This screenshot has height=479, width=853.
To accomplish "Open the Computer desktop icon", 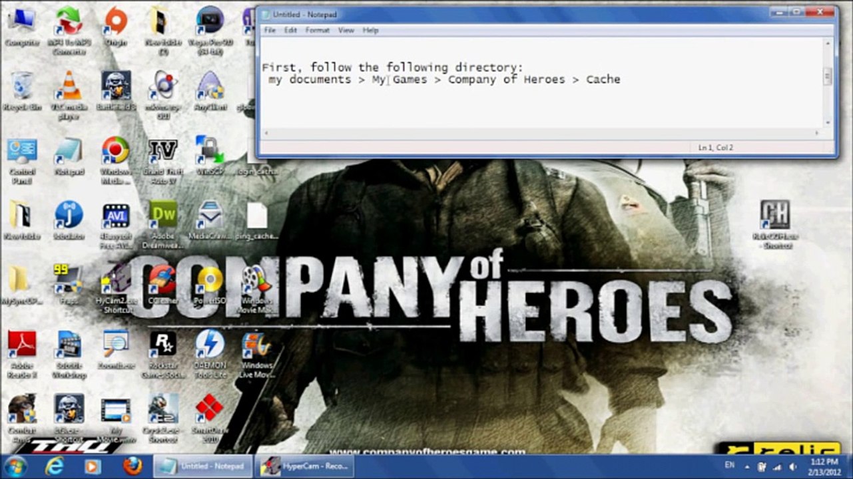I will click(22, 25).
